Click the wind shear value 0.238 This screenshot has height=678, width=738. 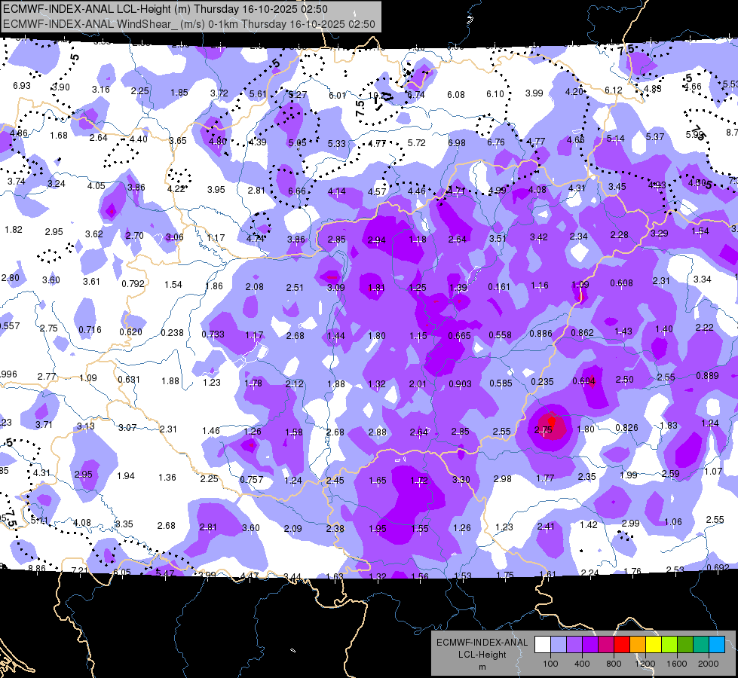(x=173, y=333)
